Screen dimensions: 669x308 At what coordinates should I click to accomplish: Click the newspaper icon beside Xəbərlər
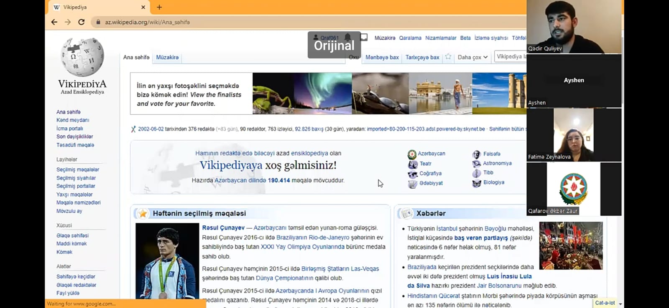(406, 214)
